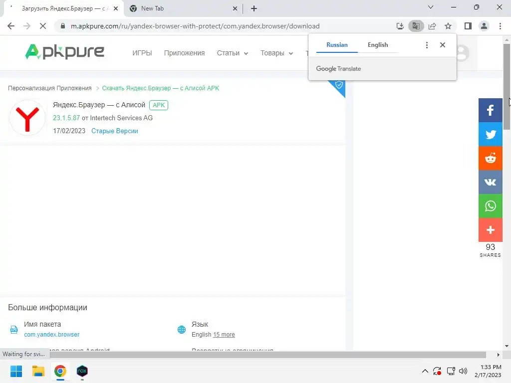Viewport: 511px width, 383px height.
Task: Click network icon in system tray
Action: [x=451, y=371]
